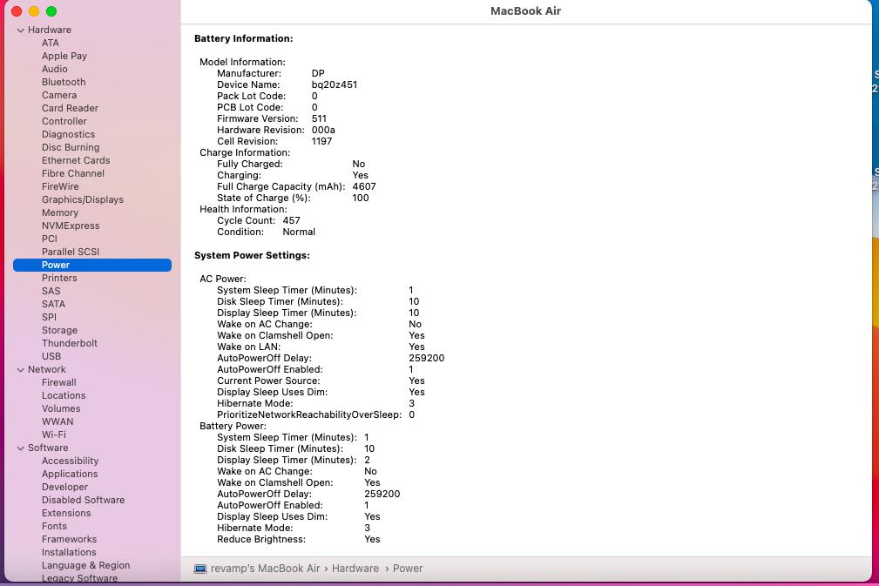Click Condition value Normal
The image size is (879, 586).
(x=298, y=232)
